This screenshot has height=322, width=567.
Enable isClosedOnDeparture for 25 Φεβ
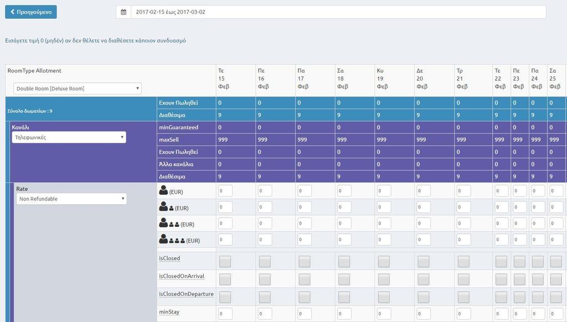coord(556,297)
